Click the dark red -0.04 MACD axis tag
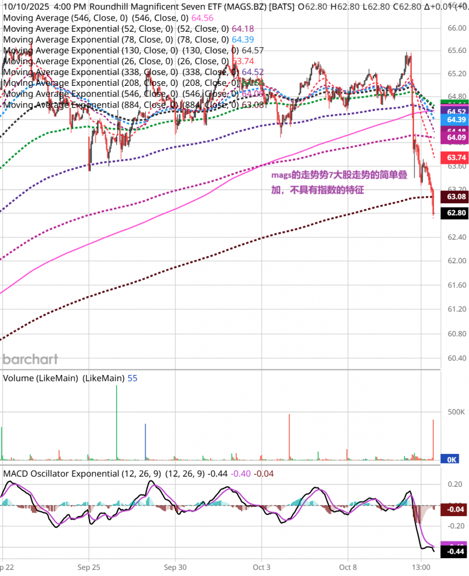 click(x=455, y=510)
